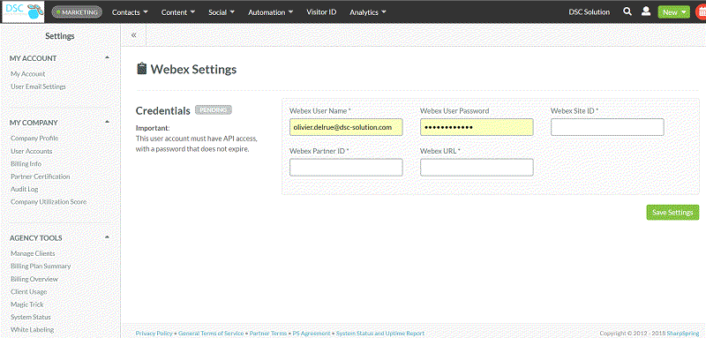Open System Status in the sidebar
The height and width of the screenshot is (338, 706).
pos(31,317)
